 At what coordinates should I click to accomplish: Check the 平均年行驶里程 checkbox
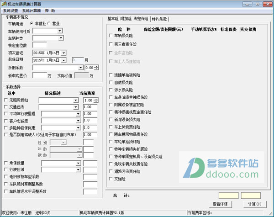point(6,113)
